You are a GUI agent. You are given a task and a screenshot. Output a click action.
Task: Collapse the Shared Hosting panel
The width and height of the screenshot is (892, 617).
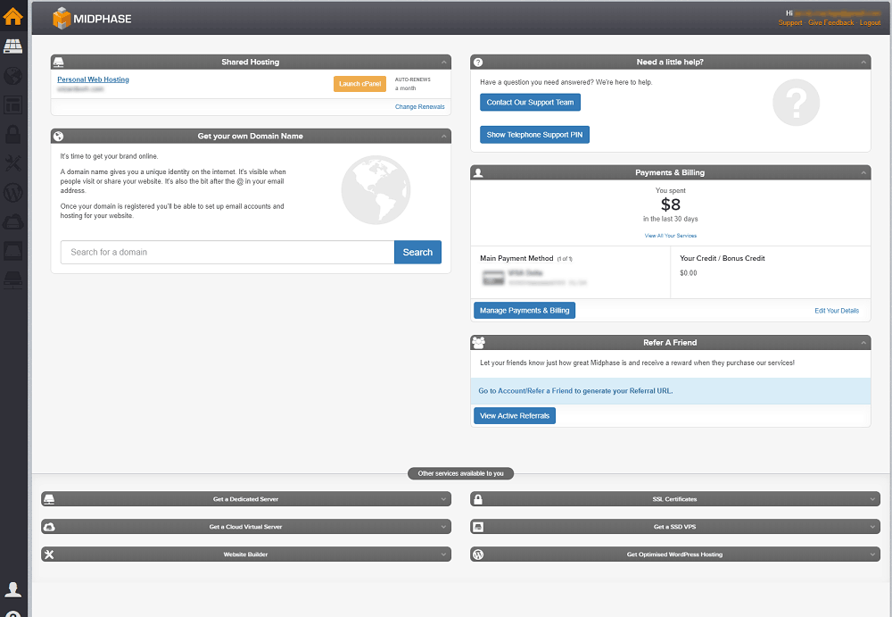443,63
